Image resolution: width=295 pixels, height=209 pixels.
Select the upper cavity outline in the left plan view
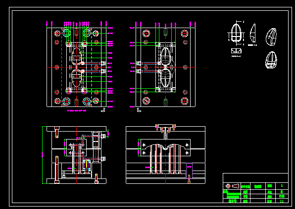coord(77,56)
